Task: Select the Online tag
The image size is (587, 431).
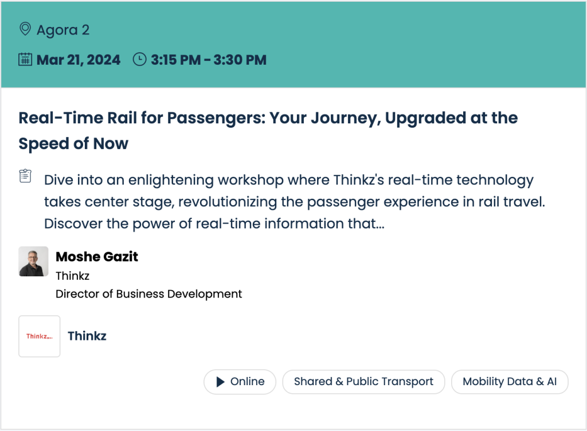Action: click(x=240, y=382)
